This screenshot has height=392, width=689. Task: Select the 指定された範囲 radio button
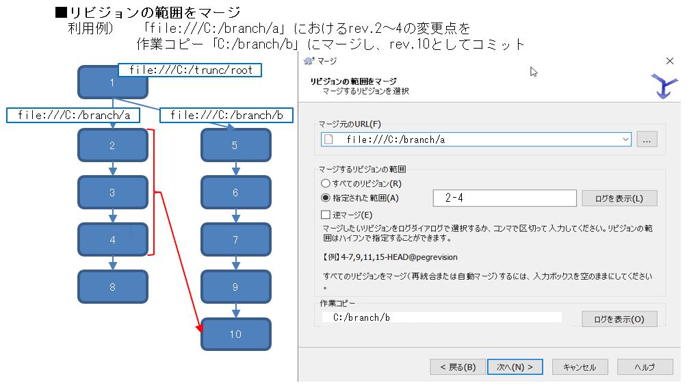pyautogui.click(x=325, y=198)
